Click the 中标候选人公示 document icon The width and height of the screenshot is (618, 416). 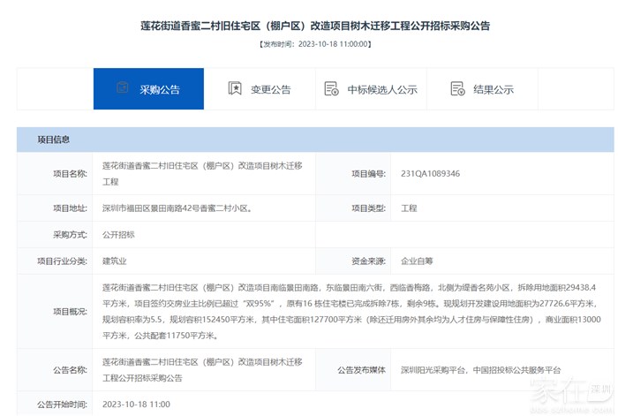[331, 88]
